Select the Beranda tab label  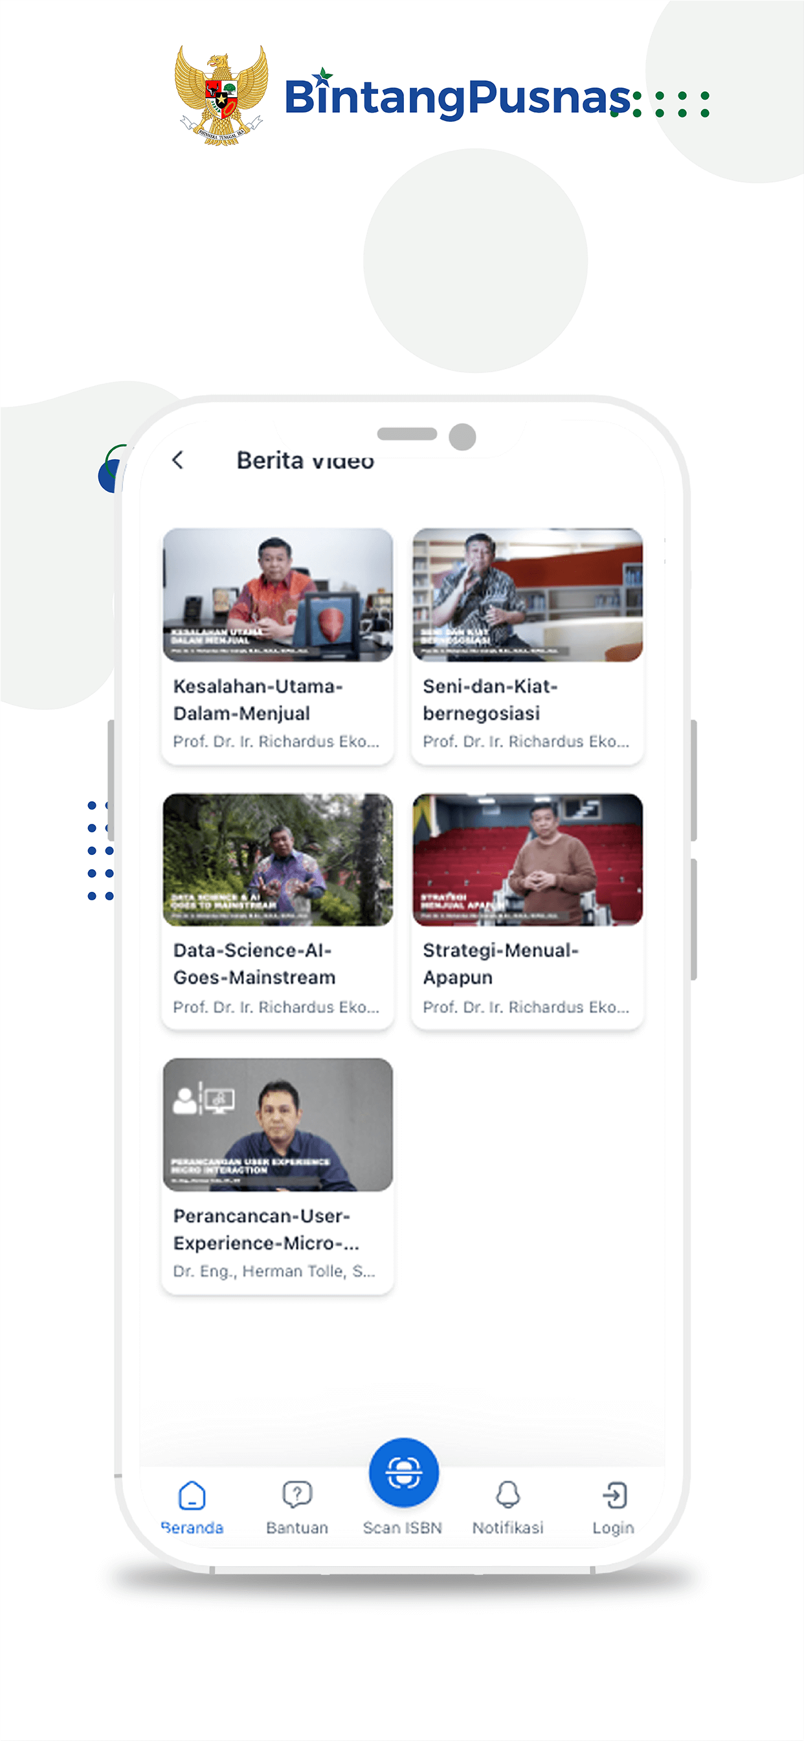(192, 1527)
